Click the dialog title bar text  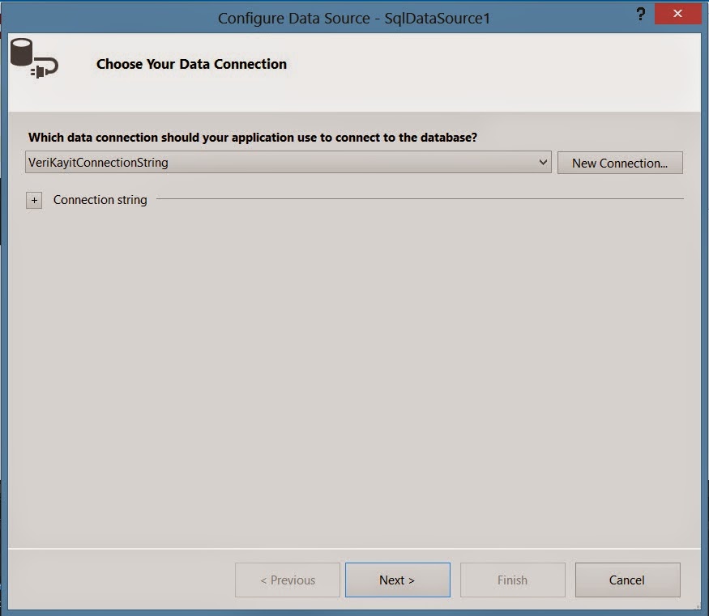[353, 18]
